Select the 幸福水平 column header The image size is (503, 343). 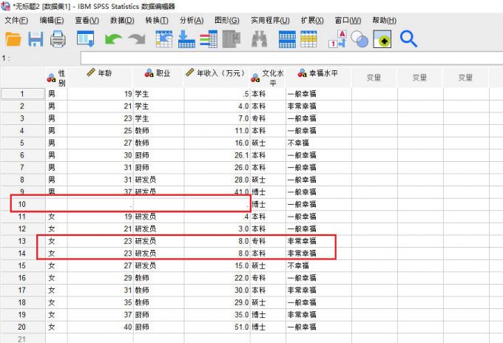[x=319, y=78]
